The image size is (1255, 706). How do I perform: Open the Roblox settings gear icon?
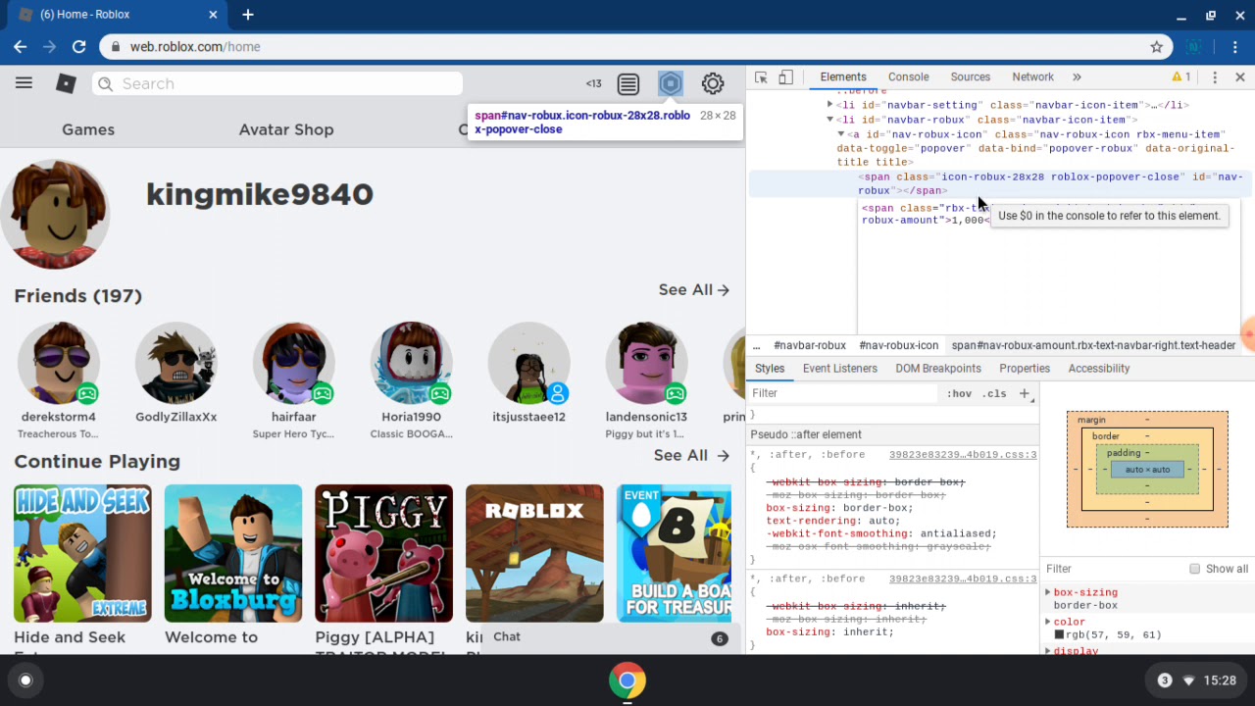tap(713, 84)
